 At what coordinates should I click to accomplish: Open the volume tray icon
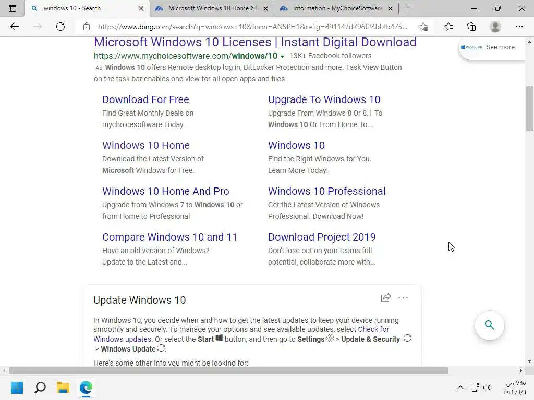[x=488, y=387]
